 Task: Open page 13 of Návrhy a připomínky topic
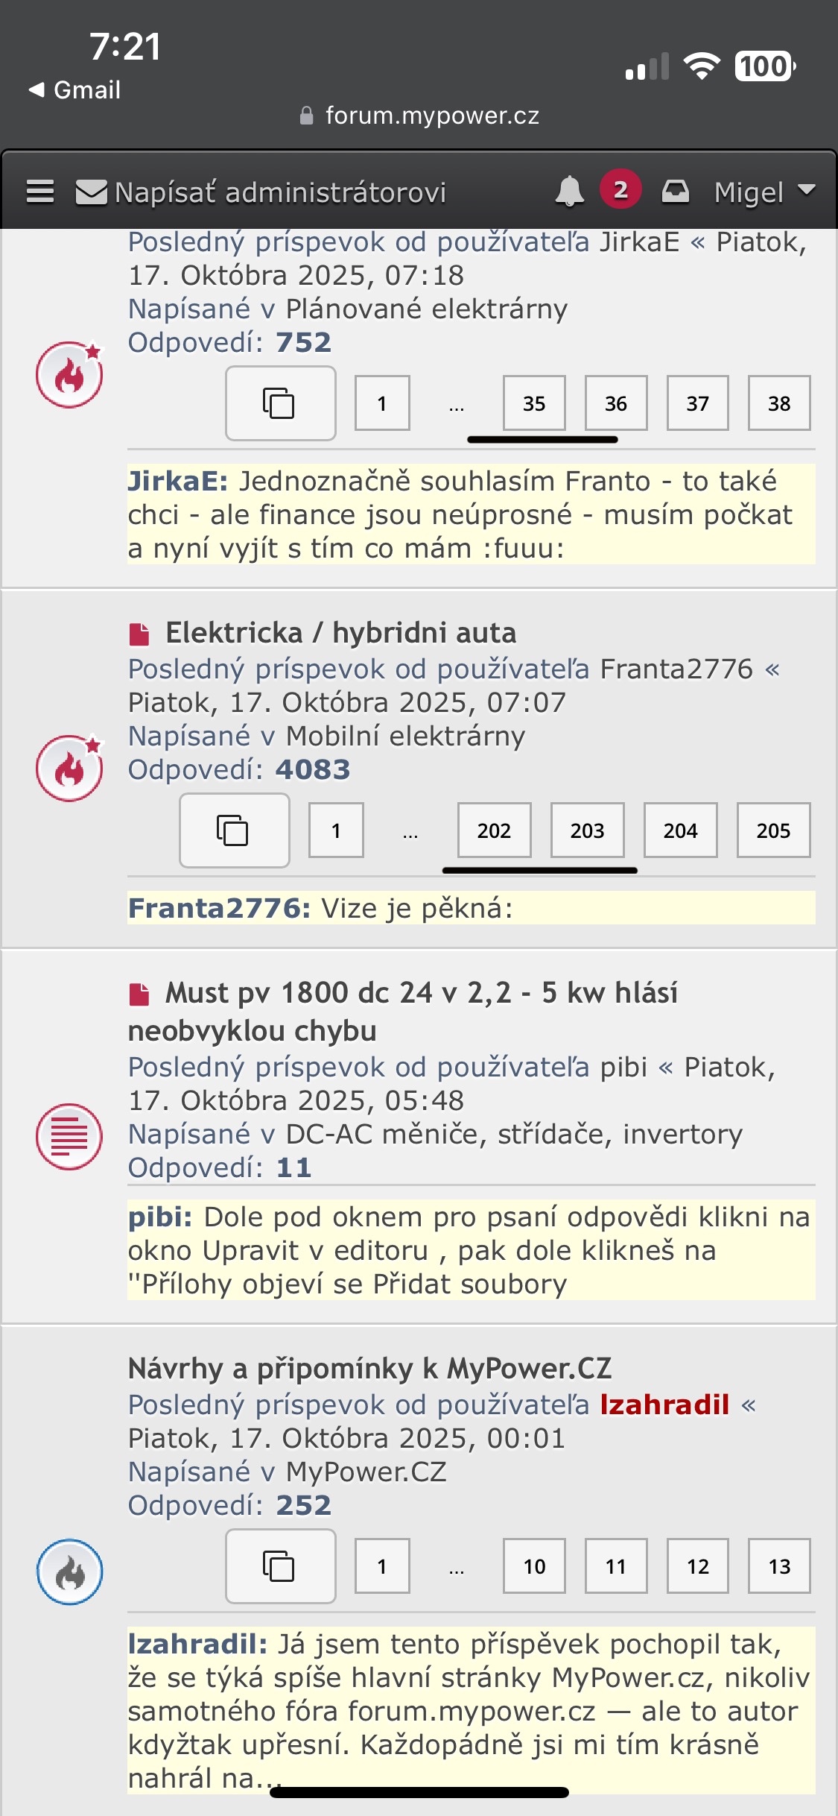point(779,1566)
